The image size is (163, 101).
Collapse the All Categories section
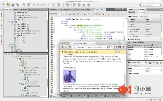(129, 66)
